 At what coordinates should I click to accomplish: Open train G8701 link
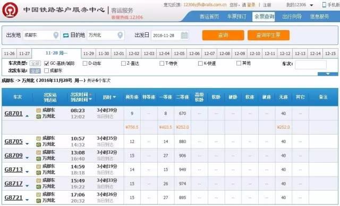point(13,113)
